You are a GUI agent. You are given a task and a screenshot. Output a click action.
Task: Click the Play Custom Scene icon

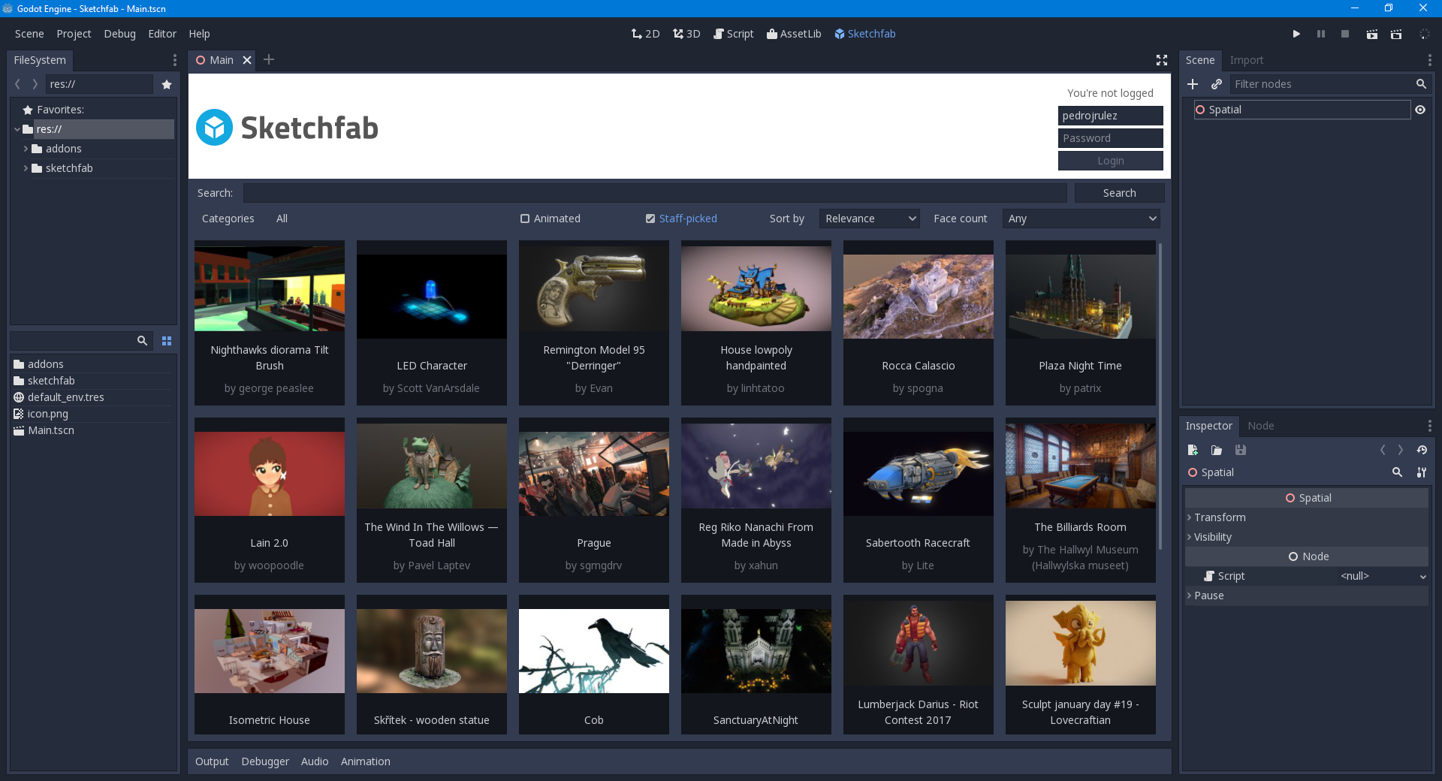[x=1396, y=34]
